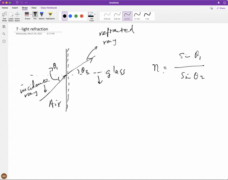
Task: Pick the Highlighter tool
Action: (50, 16)
